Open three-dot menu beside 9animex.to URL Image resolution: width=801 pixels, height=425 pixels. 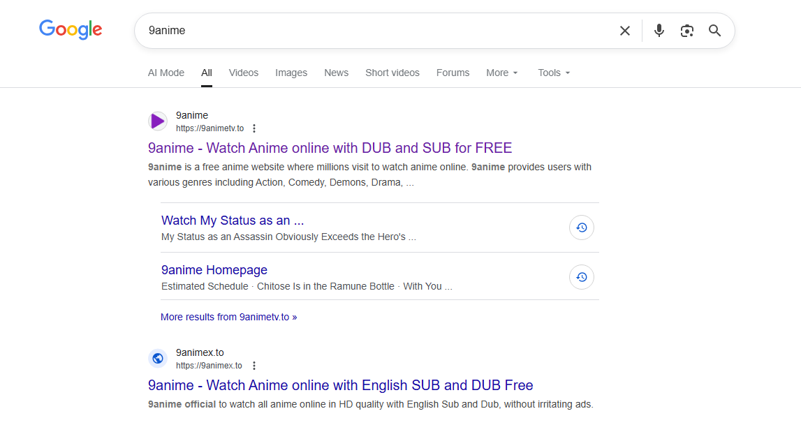[254, 366]
